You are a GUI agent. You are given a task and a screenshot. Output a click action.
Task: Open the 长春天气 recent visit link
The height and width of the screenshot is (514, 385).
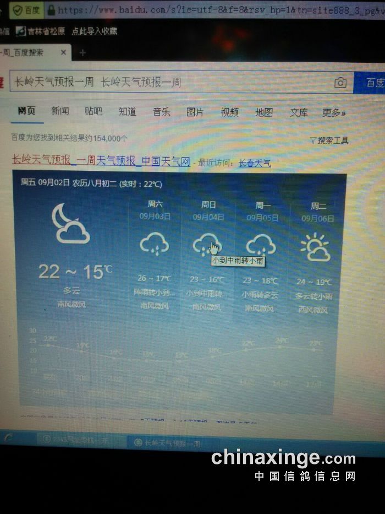[x=254, y=163]
